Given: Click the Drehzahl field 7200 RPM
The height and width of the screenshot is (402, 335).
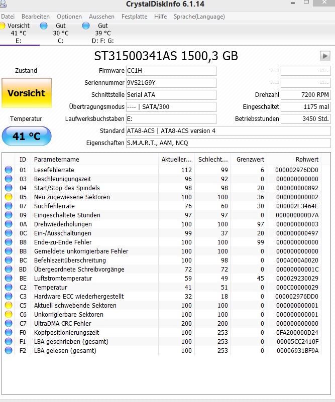Looking at the screenshot, I should 306,95.
